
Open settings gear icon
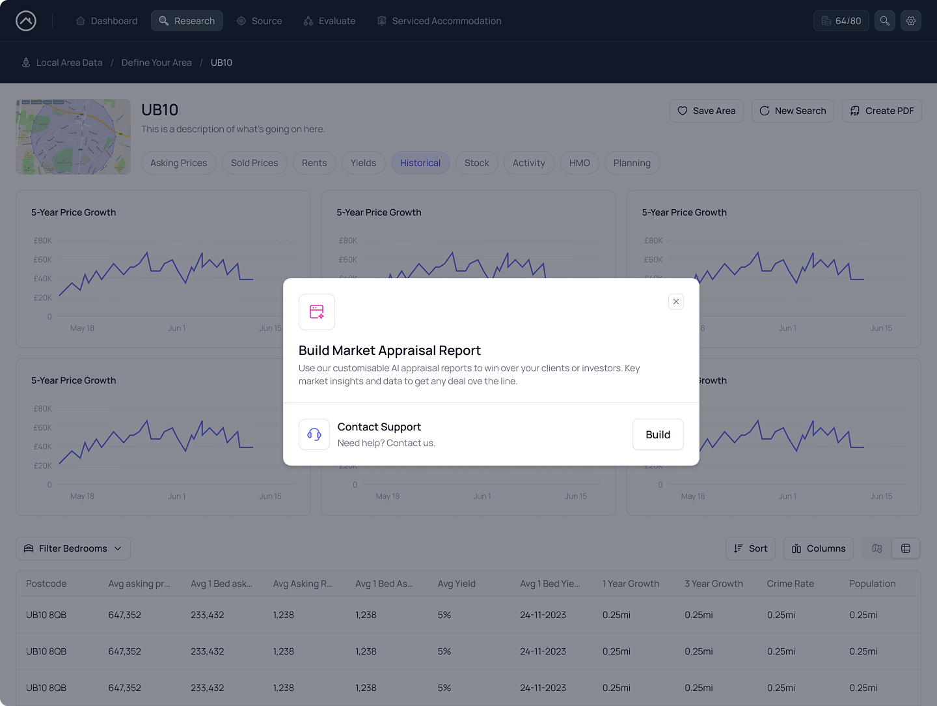pyautogui.click(x=911, y=21)
